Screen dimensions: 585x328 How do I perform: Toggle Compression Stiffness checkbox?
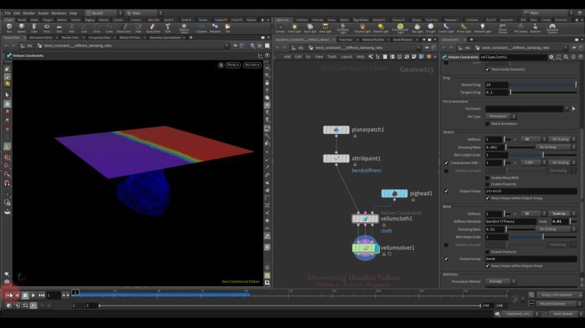[446, 163]
